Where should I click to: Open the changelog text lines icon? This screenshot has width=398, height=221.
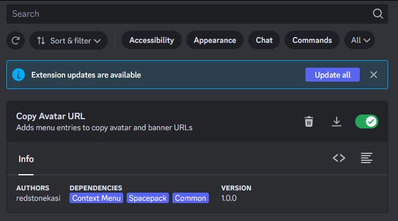pyautogui.click(x=367, y=158)
